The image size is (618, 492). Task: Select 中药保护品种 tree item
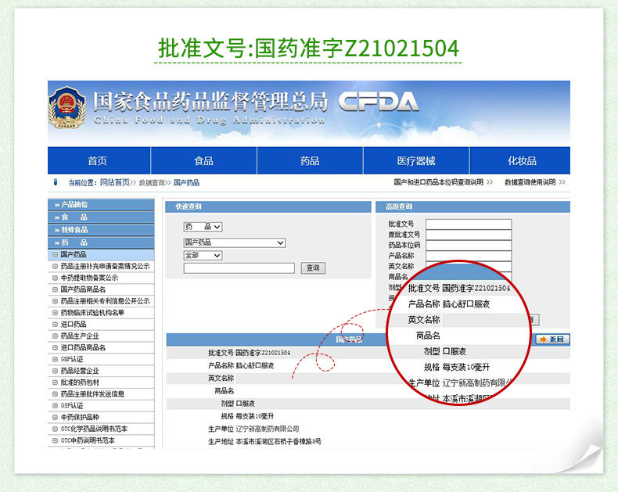[80, 417]
